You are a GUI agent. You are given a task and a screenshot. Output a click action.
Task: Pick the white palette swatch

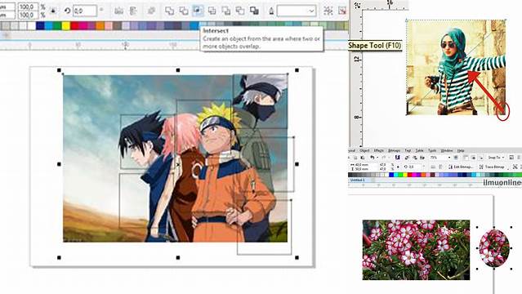click(31, 25)
